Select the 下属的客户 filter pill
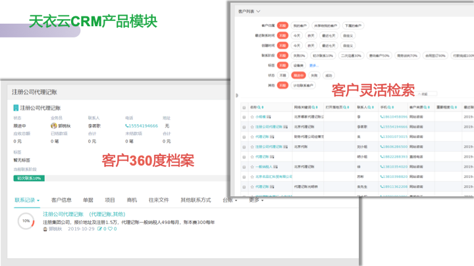 pos(353,26)
